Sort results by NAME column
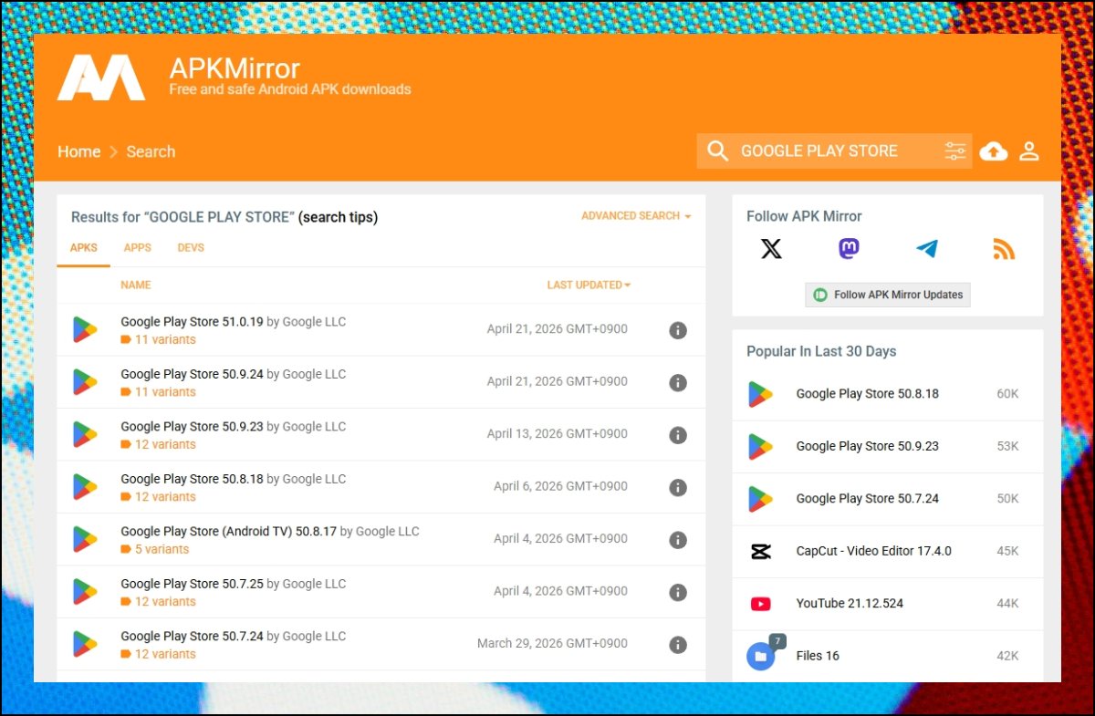The width and height of the screenshot is (1095, 716). point(136,285)
